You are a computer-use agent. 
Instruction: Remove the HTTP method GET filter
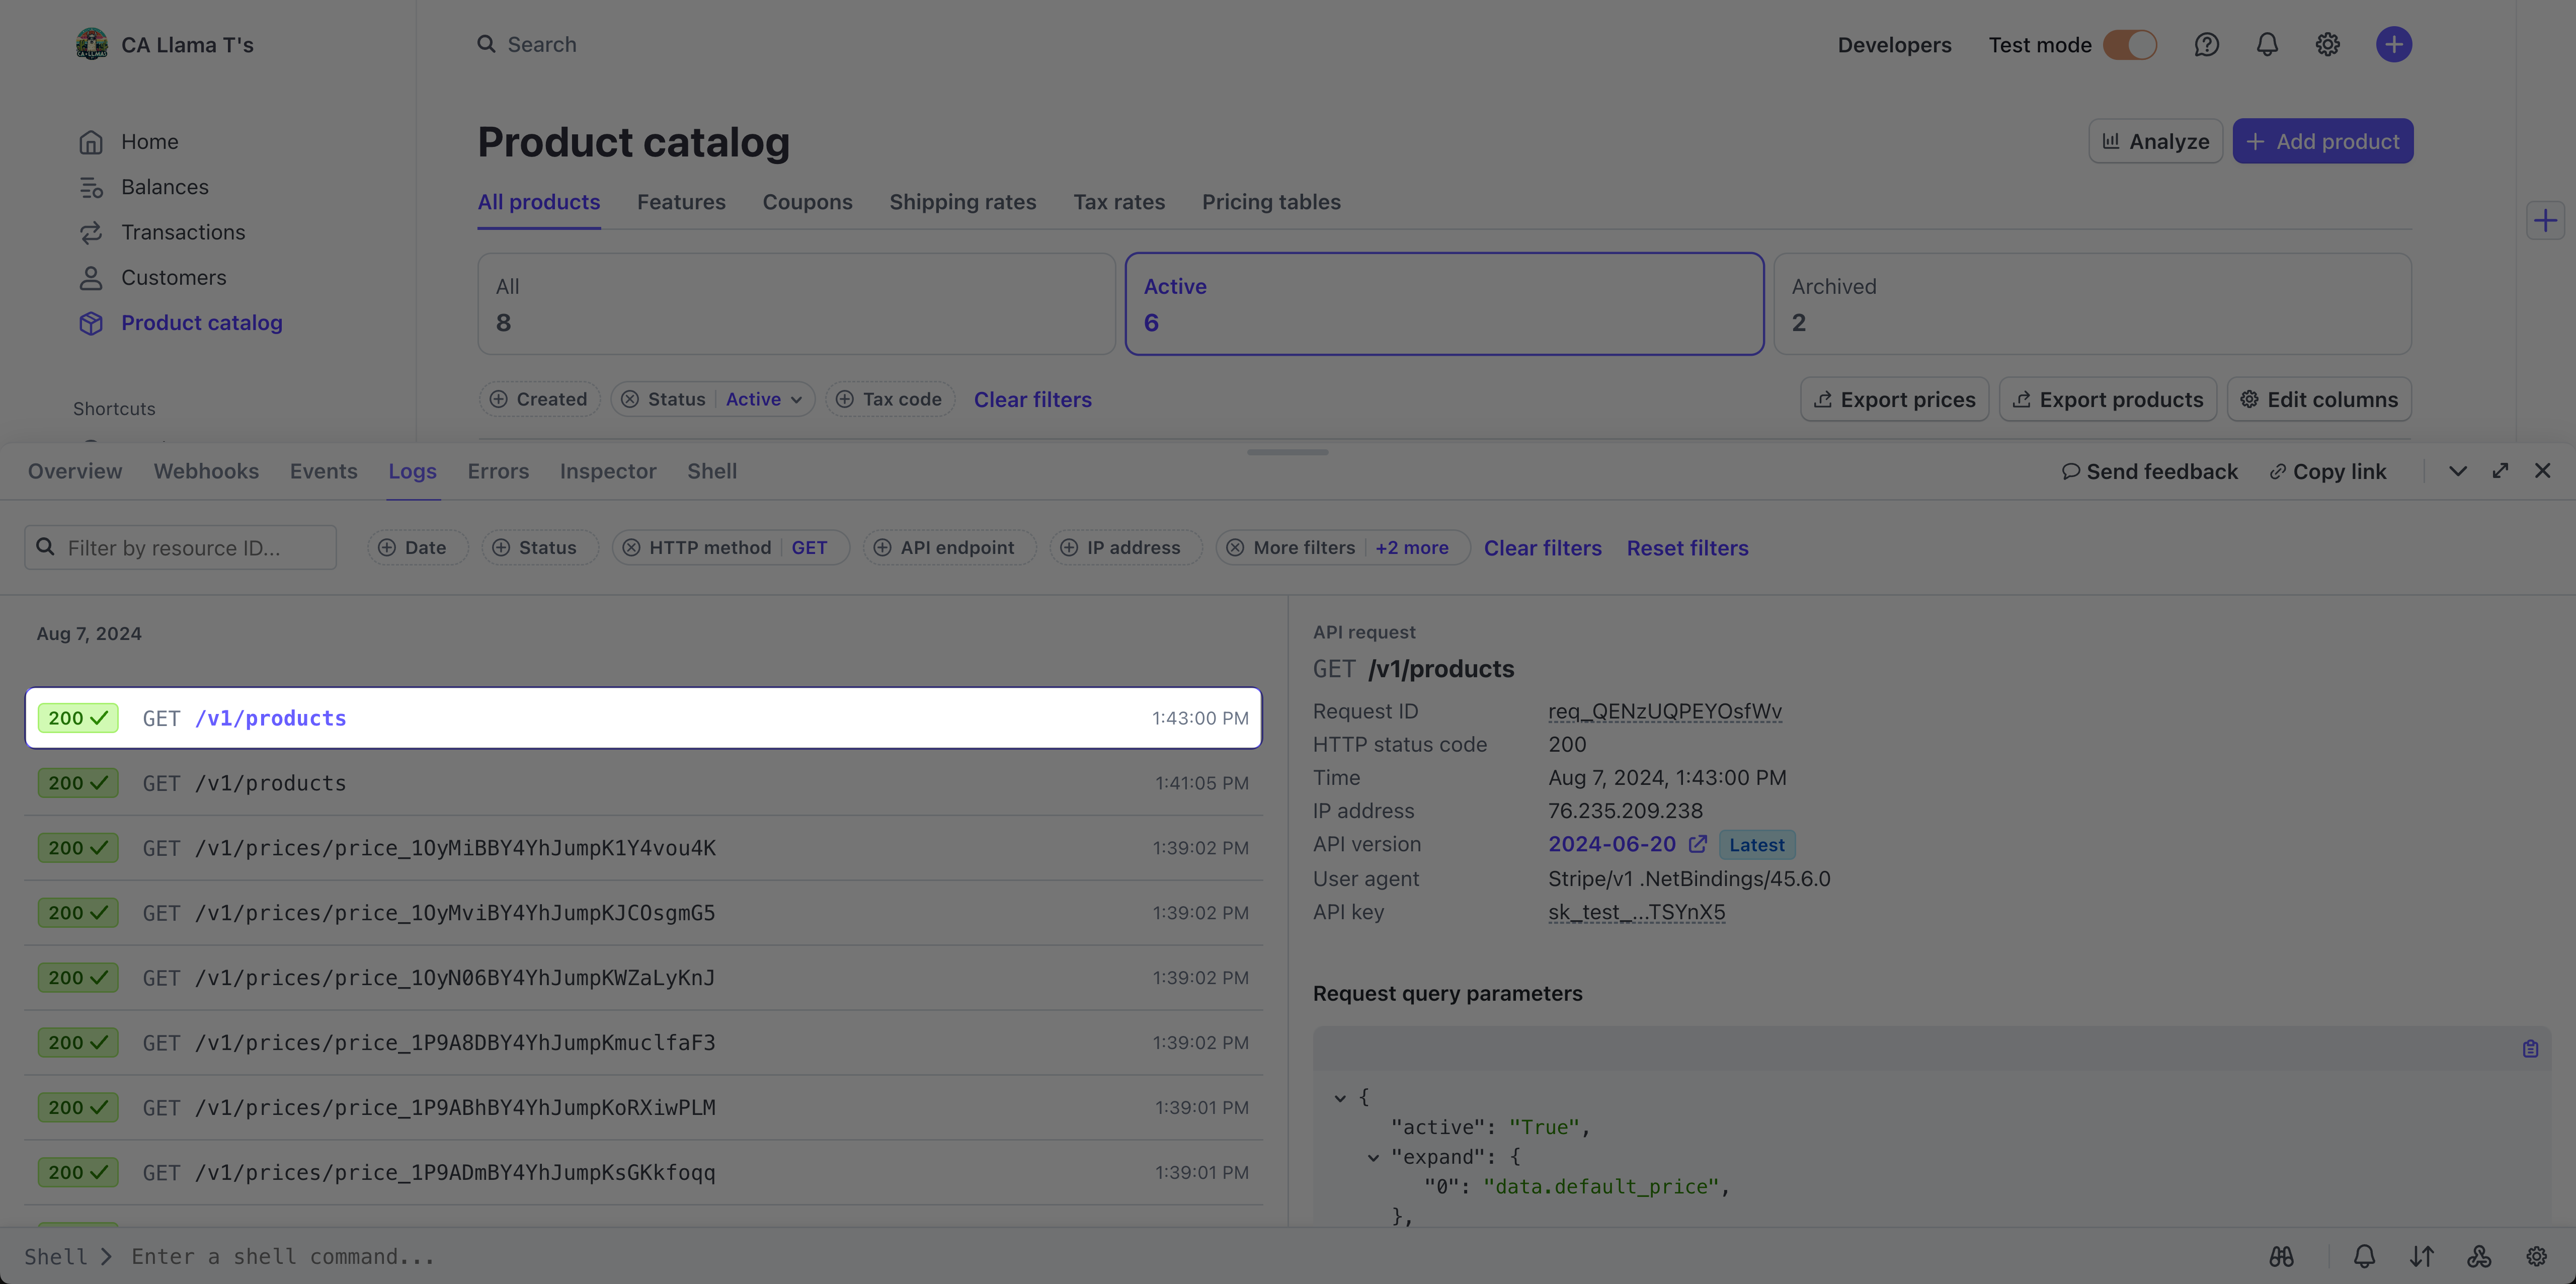point(631,548)
